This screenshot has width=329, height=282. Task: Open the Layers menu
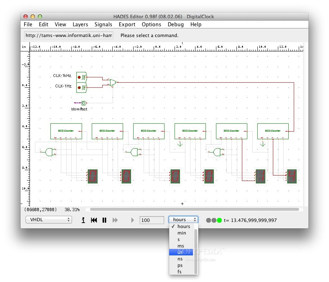pos(80,24)
